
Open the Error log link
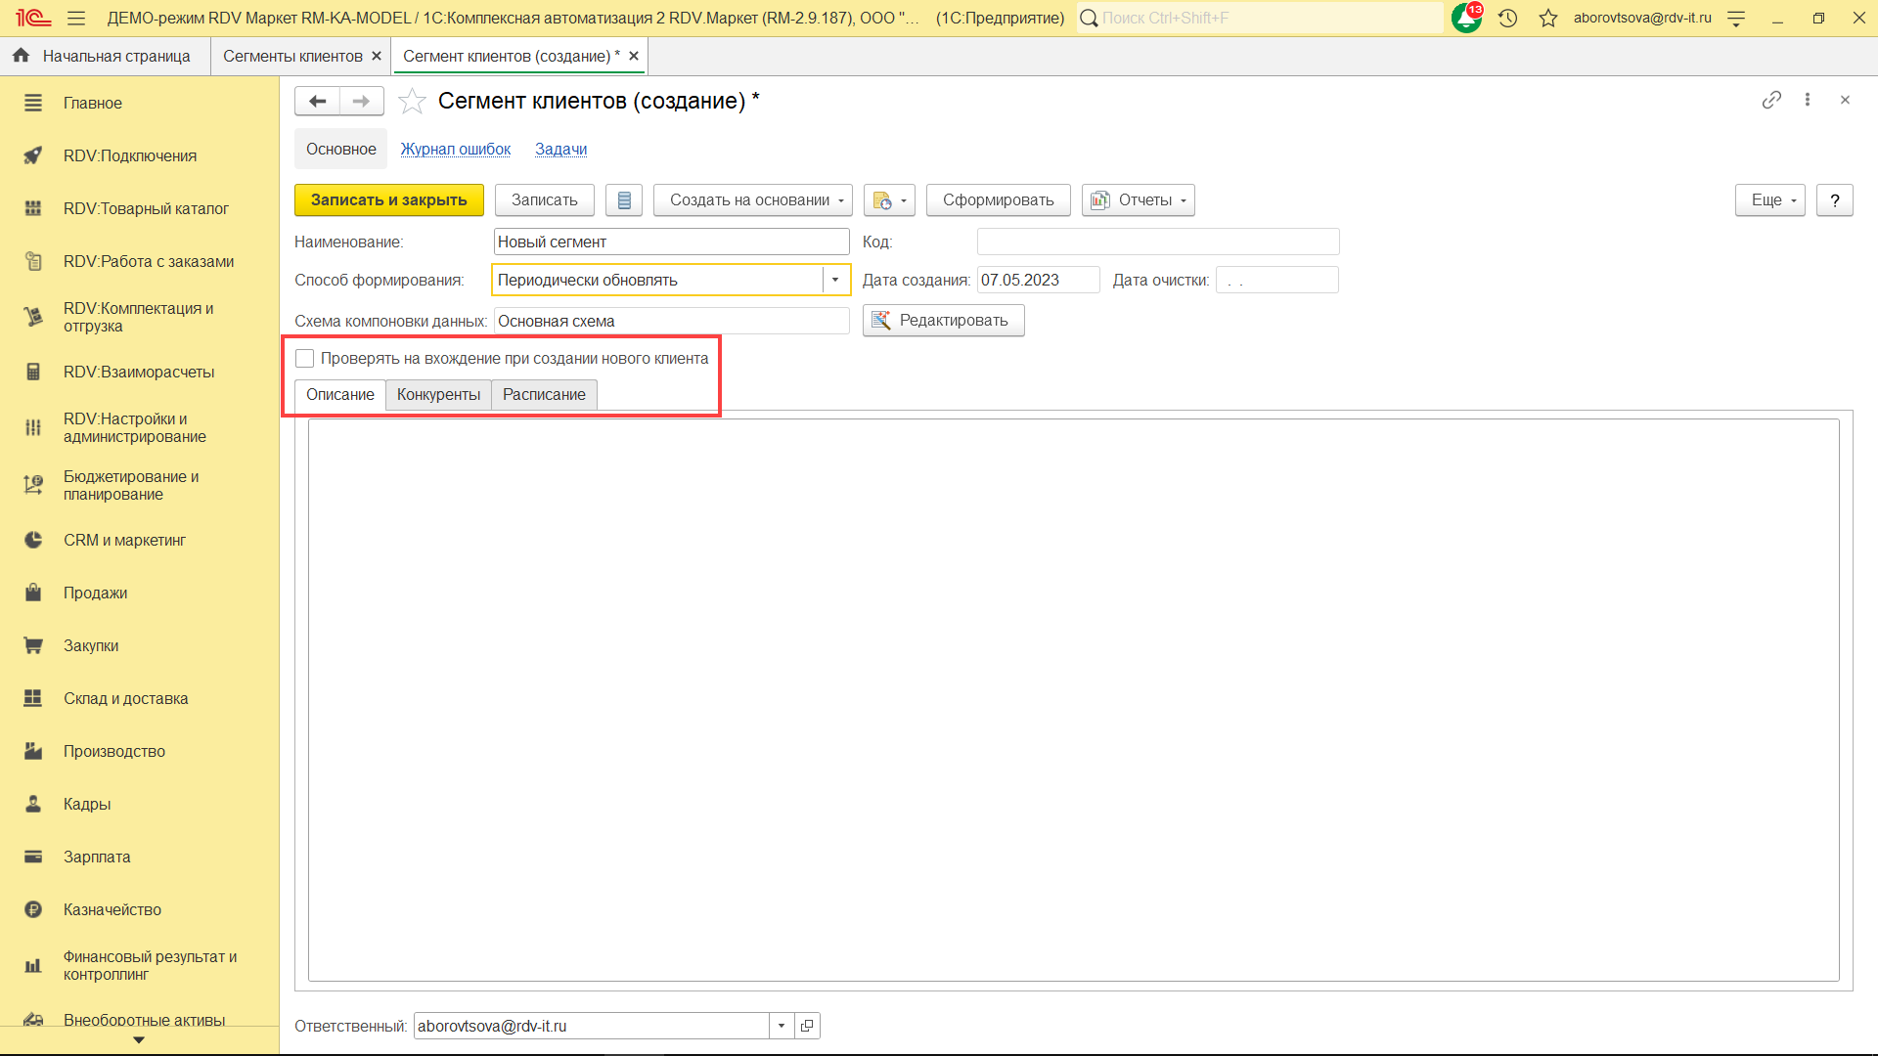[455, 150]
